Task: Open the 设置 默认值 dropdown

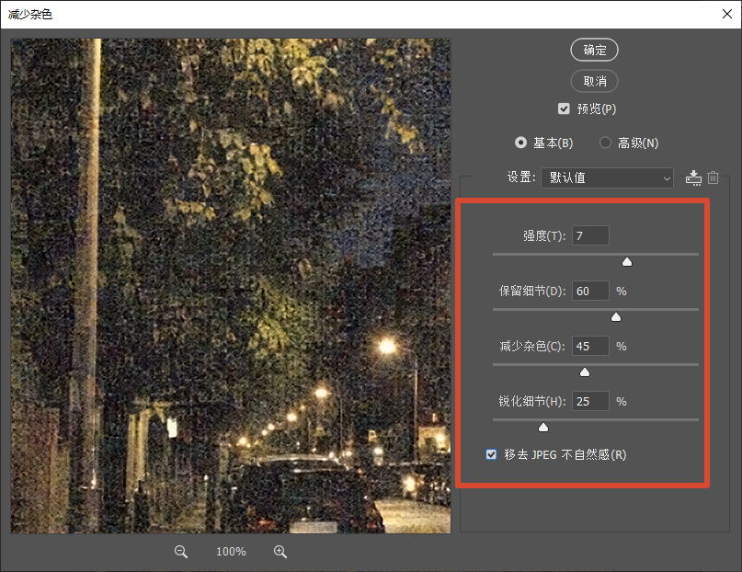Action: click(x=607, y=177)
